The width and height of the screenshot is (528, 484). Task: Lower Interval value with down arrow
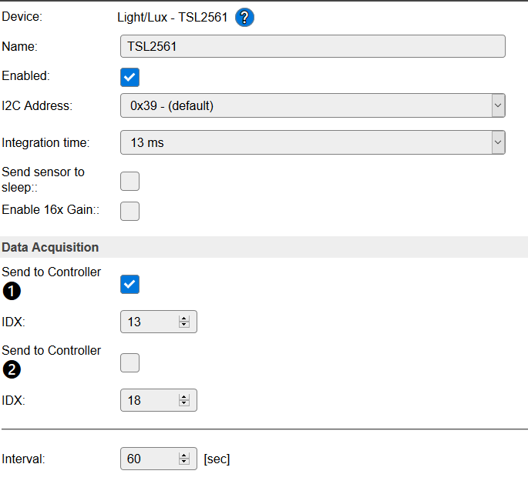(183, 462)
